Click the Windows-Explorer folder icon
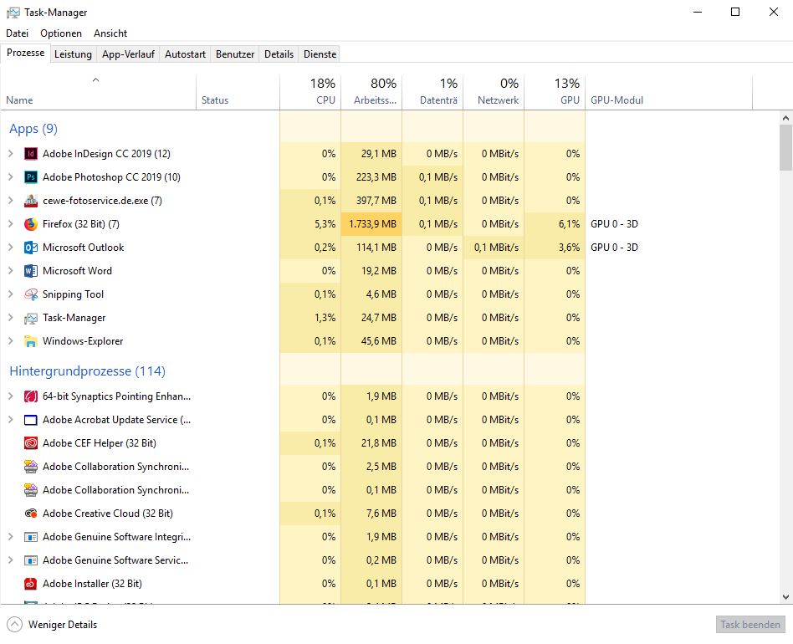Screen dimensions: 793x644 coord(31,341)
